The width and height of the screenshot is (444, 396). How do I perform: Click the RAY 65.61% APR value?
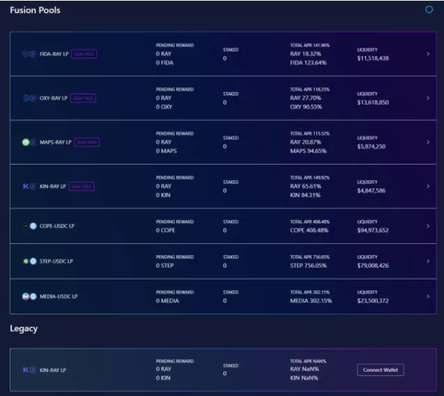pyautogui.click(x=305, y=186)
